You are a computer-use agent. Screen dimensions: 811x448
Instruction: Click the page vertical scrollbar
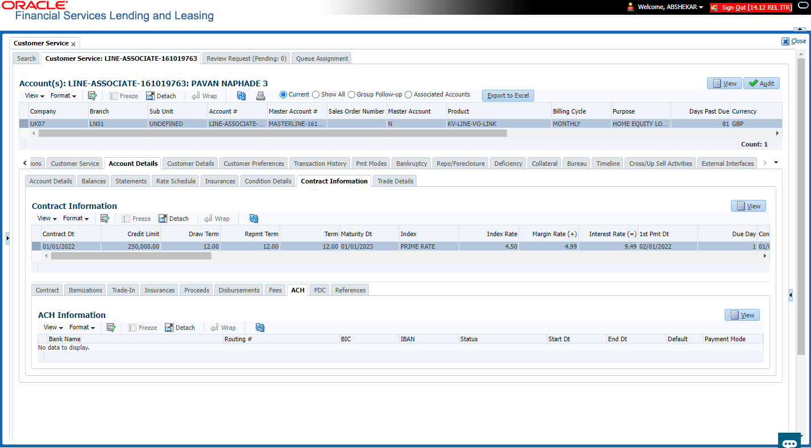801,207
